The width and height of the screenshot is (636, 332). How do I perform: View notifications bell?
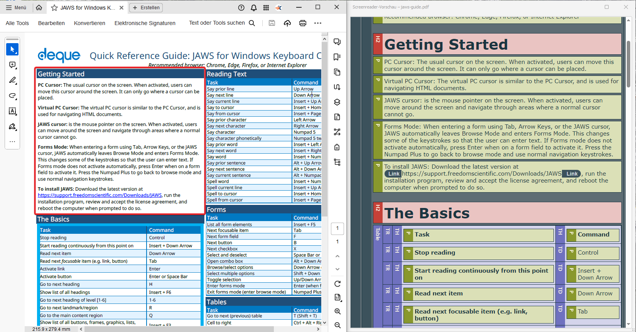[x=254, y=8]
